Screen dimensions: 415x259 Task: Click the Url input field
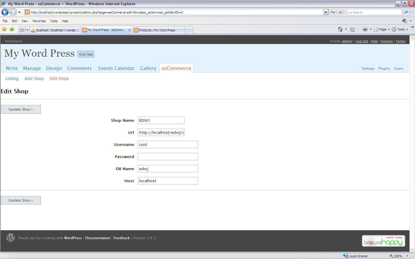(x=161, y=132)
